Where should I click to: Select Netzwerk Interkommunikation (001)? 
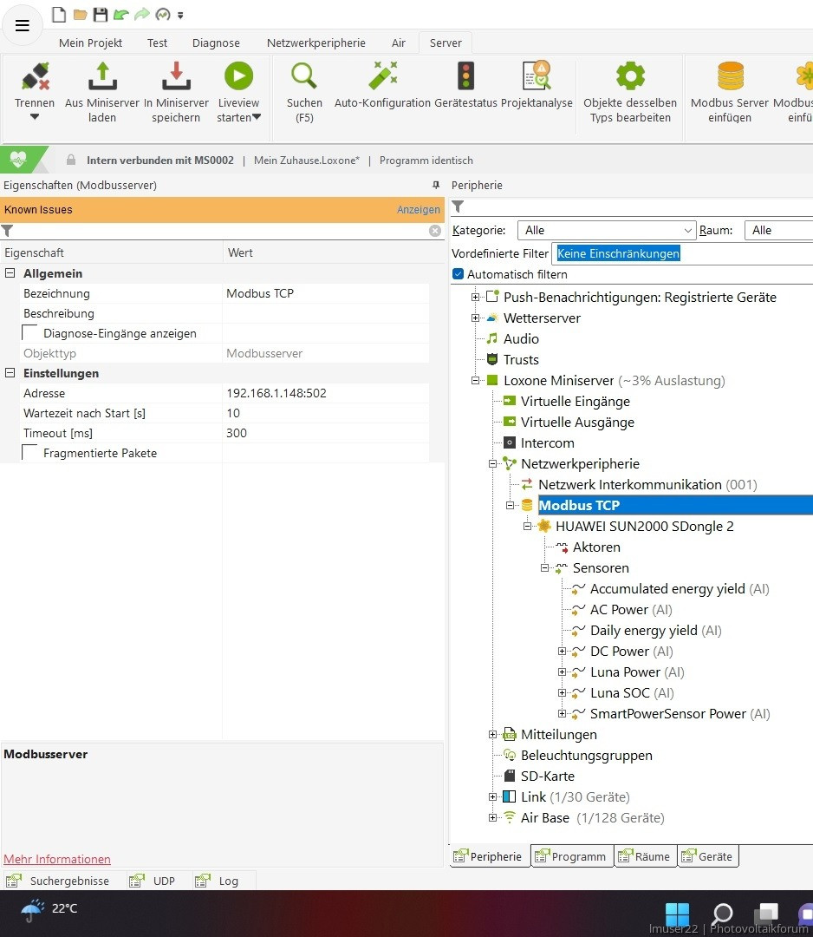click(647, 485)
